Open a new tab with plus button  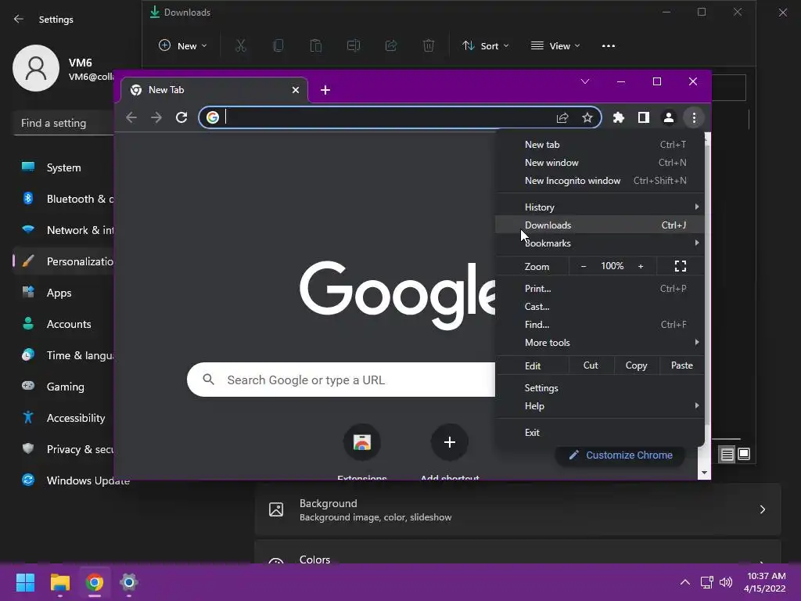pyautogui.click(x=325, y=91)
